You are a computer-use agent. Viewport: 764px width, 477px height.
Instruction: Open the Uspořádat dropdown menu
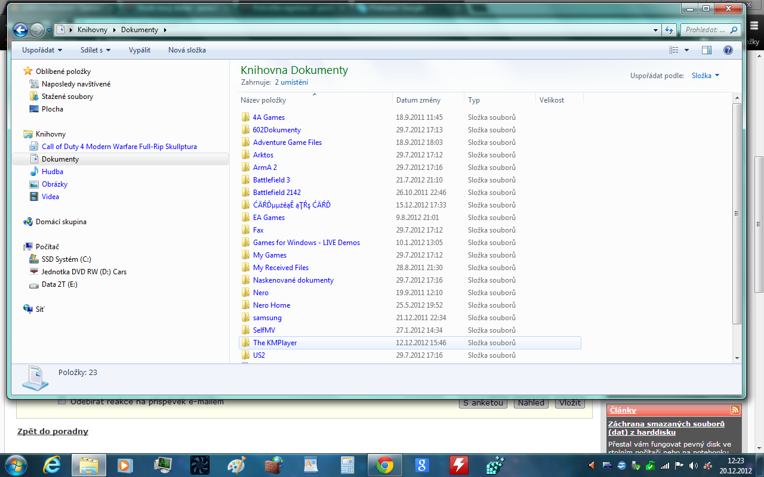click(42, 50)
